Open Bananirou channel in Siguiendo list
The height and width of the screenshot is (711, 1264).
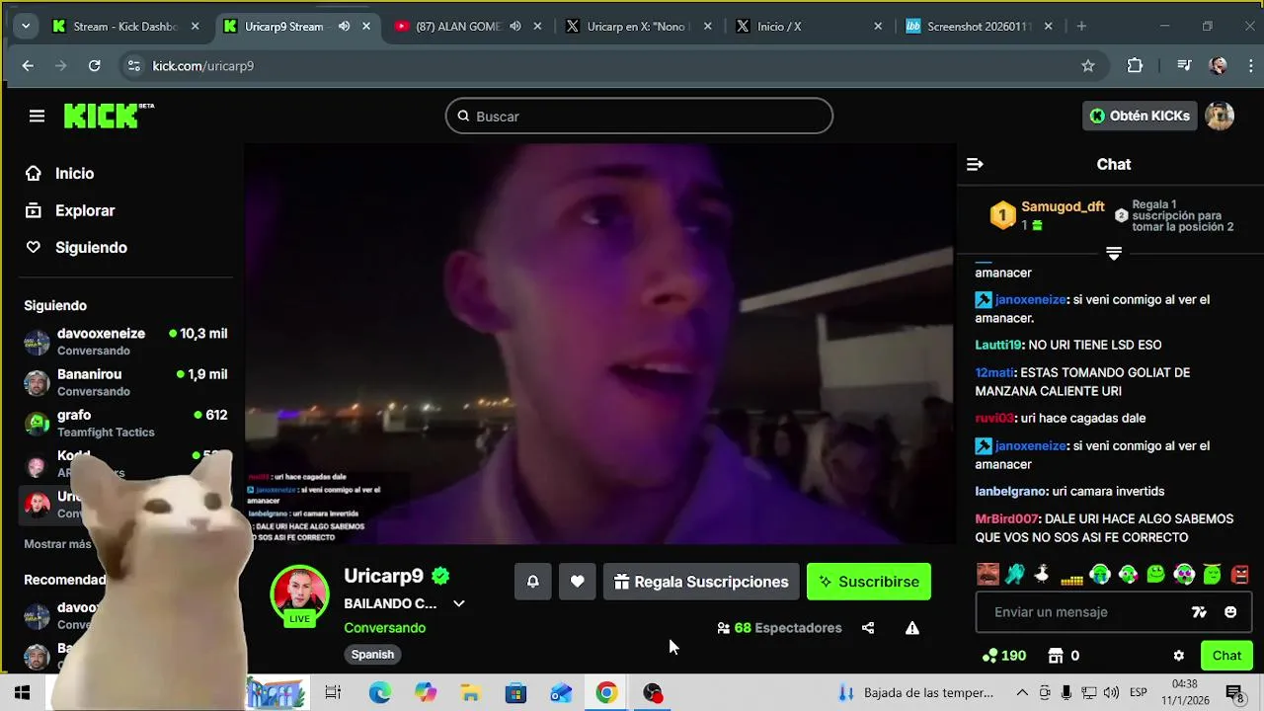tap(126, 382)
